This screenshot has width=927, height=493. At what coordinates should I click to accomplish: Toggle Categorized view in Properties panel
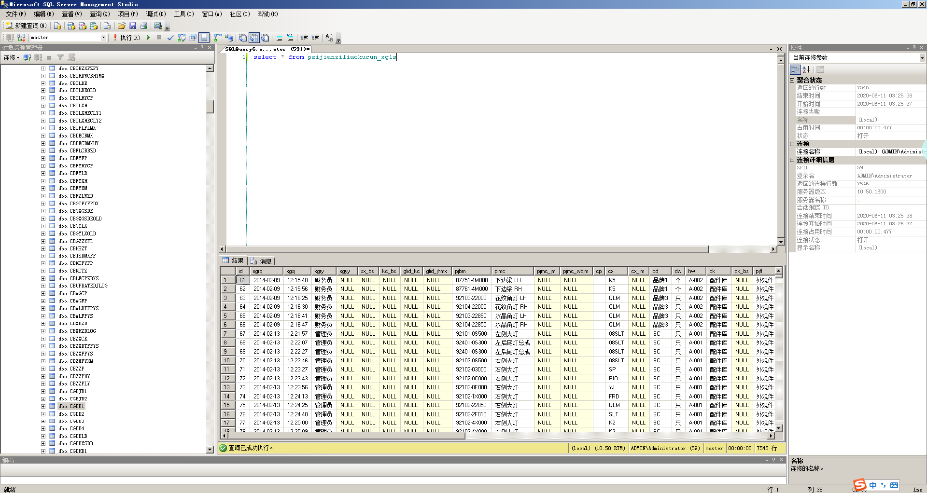click(795, 69)
